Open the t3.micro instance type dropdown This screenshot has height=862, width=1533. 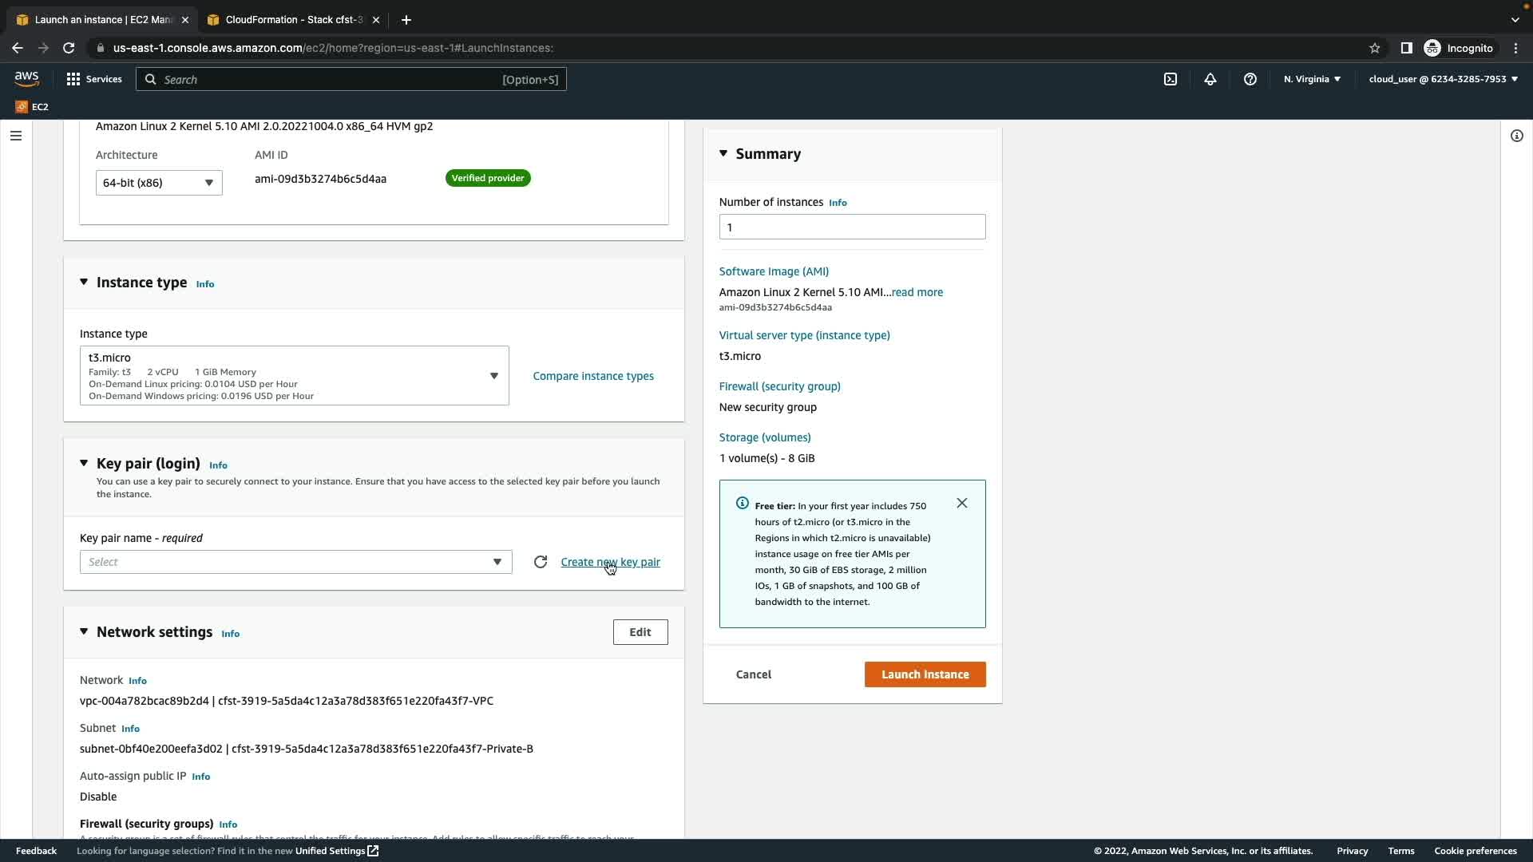[x=294, y=376]
